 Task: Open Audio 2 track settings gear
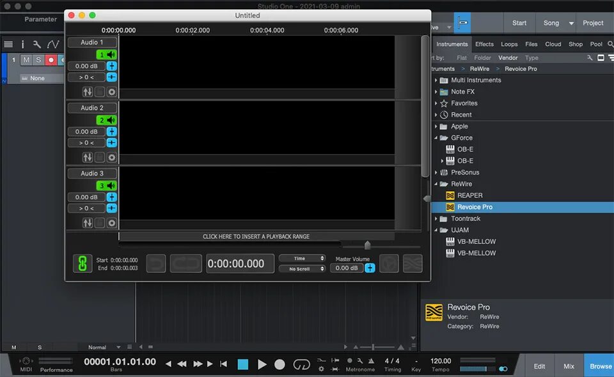click(x=111, y=157)
